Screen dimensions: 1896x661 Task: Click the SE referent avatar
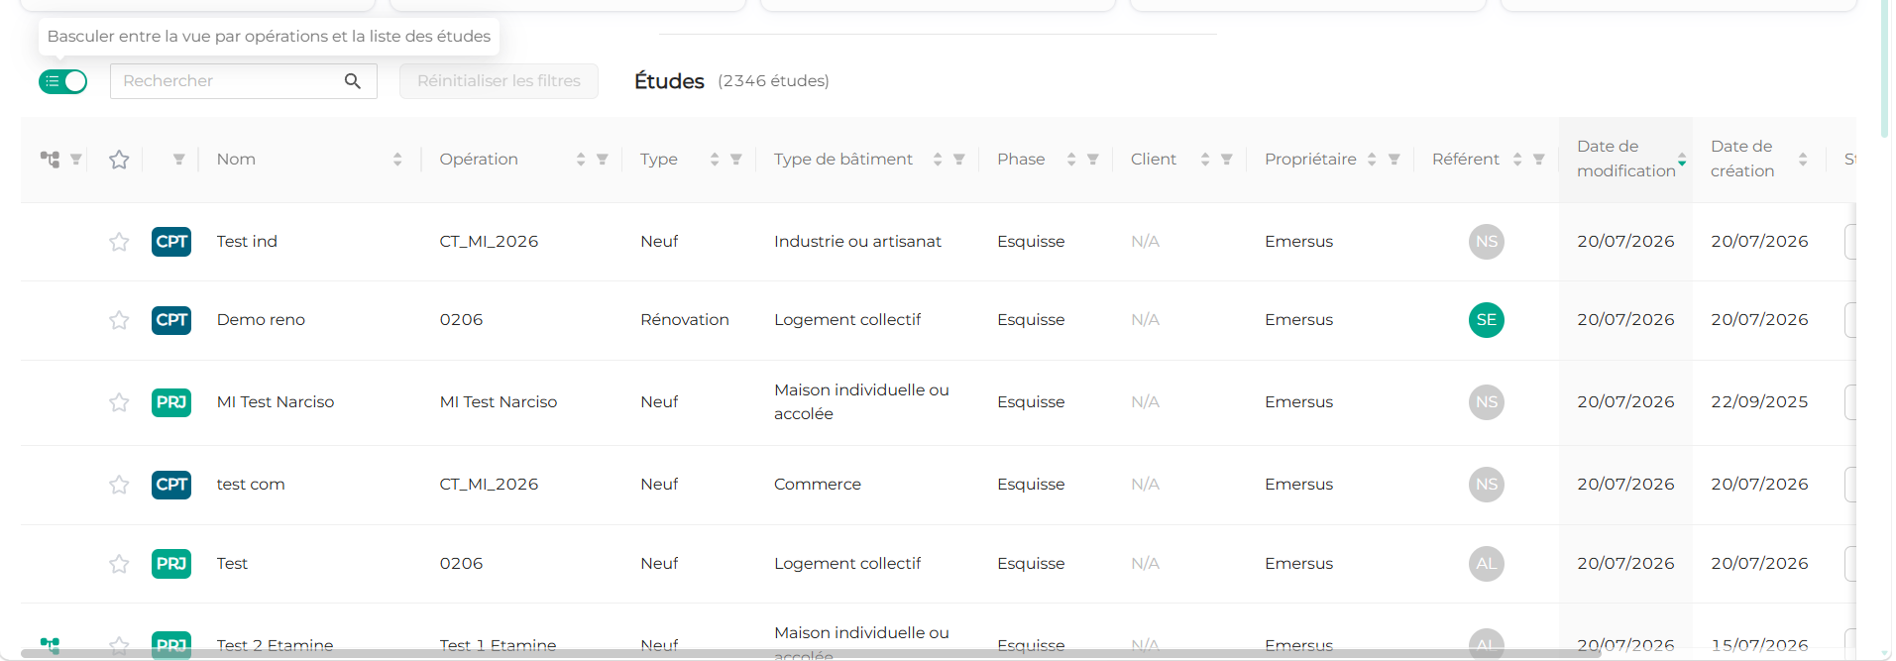[1487, 320]
